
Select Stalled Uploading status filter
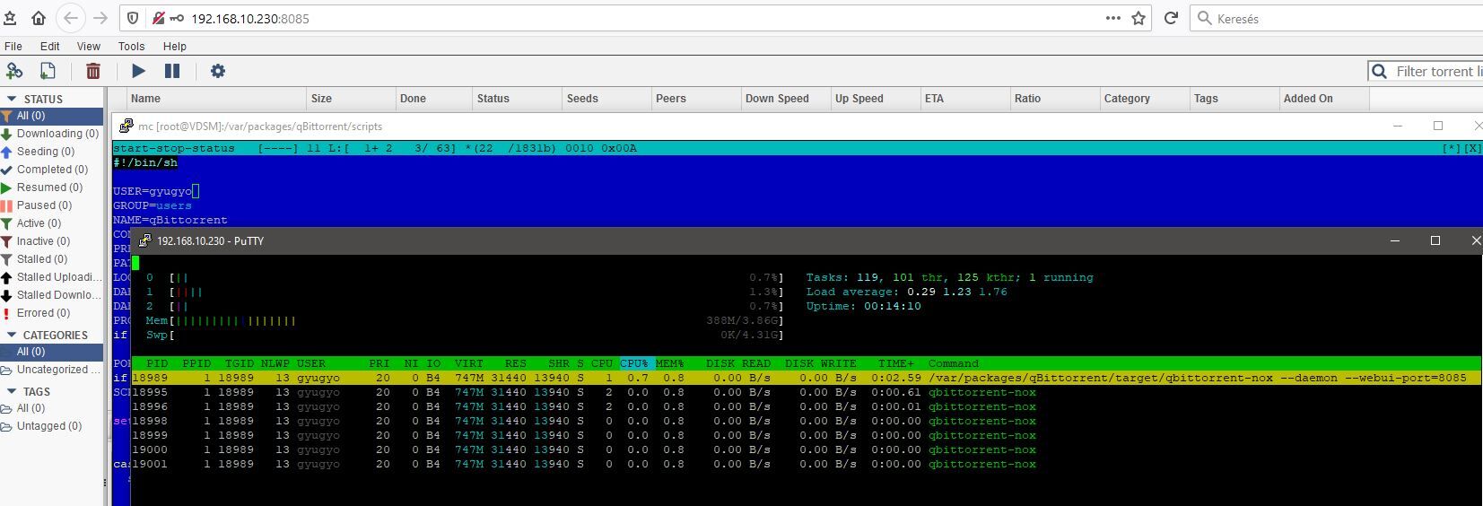(51, 277)
